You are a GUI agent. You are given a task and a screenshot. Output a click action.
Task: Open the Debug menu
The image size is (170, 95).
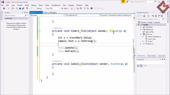tap(33, 5)
